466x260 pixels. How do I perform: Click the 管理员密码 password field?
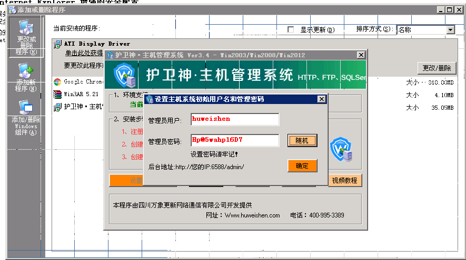pyautogui.click(x=235, y=140)
